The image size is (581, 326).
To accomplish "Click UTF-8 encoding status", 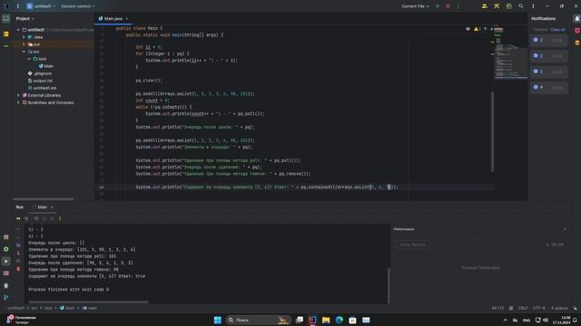I will [x=538, y=308].
